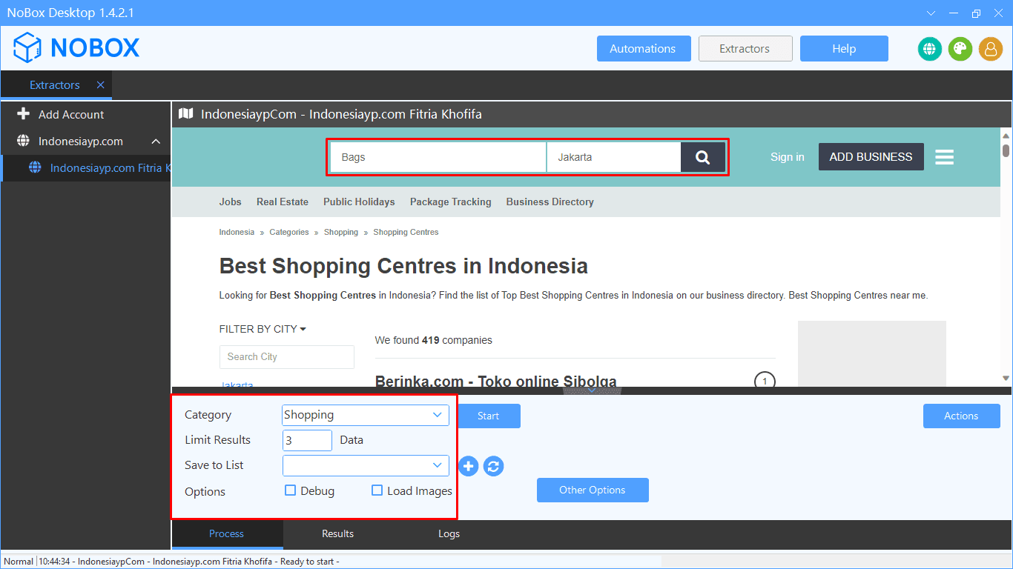The image size is (1013, 569).
Task: Open the Category dropdown showing Shopping
Action: click(x=364, y=415)
